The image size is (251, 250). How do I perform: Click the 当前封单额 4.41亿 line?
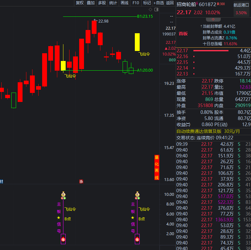(219, 26)
